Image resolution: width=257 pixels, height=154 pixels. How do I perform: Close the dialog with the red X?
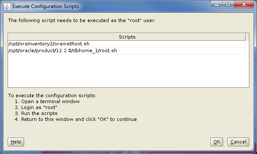(244, 5)
